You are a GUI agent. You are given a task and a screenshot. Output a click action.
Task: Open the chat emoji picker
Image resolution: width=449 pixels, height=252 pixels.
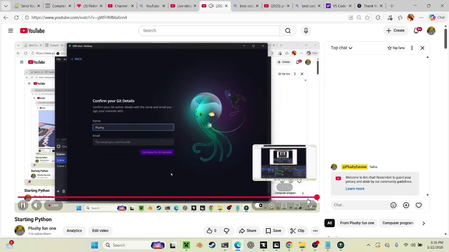tap(394, 205)
